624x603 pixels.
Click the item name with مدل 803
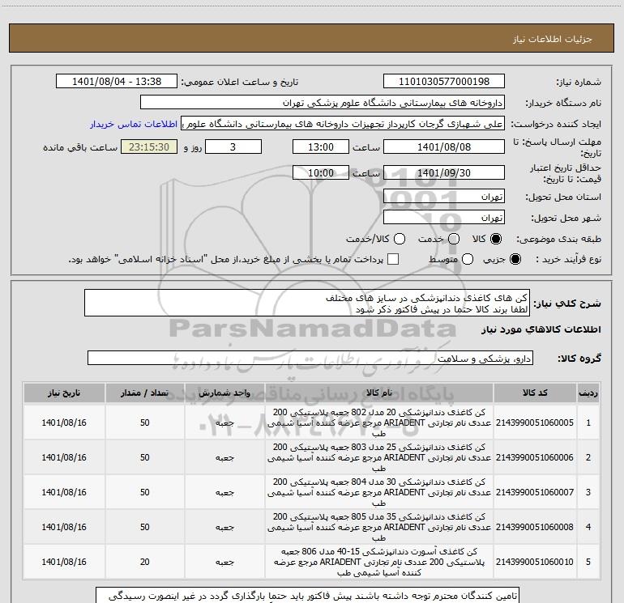[x=379, y=457]
